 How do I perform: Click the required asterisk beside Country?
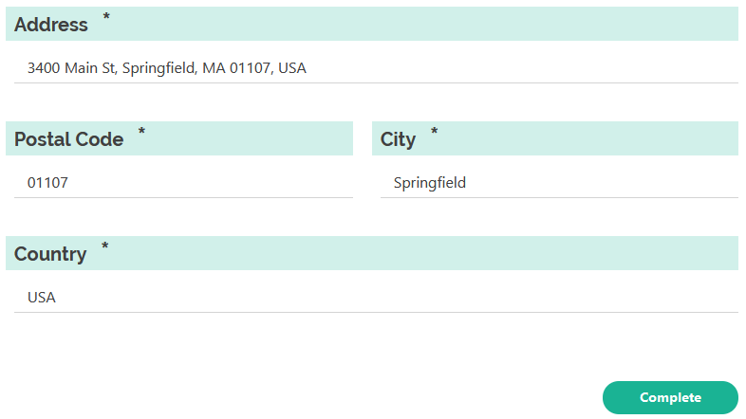[x=105, y=246]
